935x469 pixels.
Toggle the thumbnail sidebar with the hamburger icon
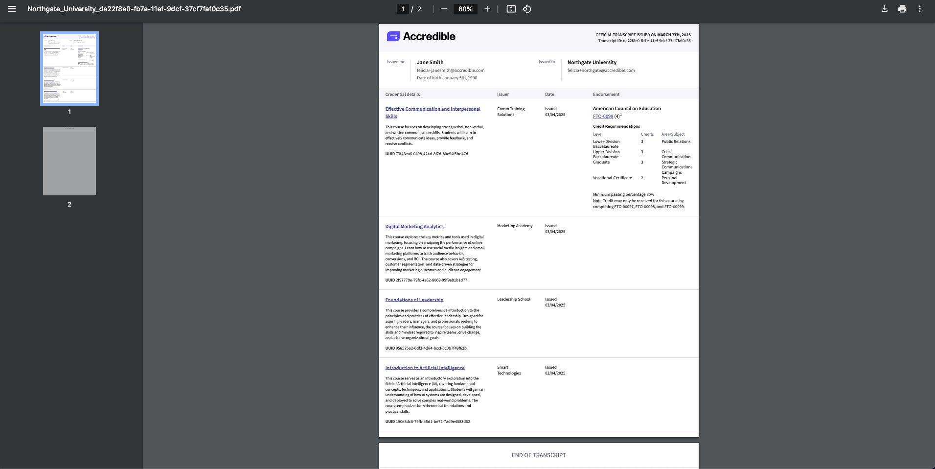tap(11, 8)
